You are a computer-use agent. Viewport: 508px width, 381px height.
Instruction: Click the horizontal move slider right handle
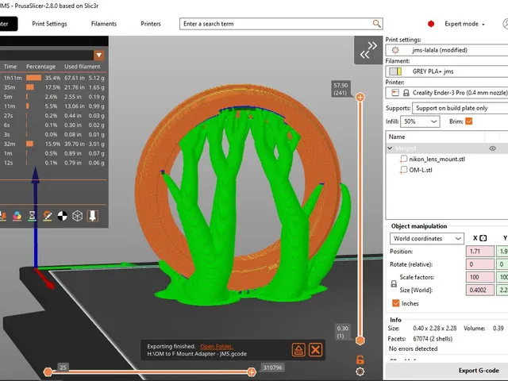pyautogui.click(x=252, y=372)
